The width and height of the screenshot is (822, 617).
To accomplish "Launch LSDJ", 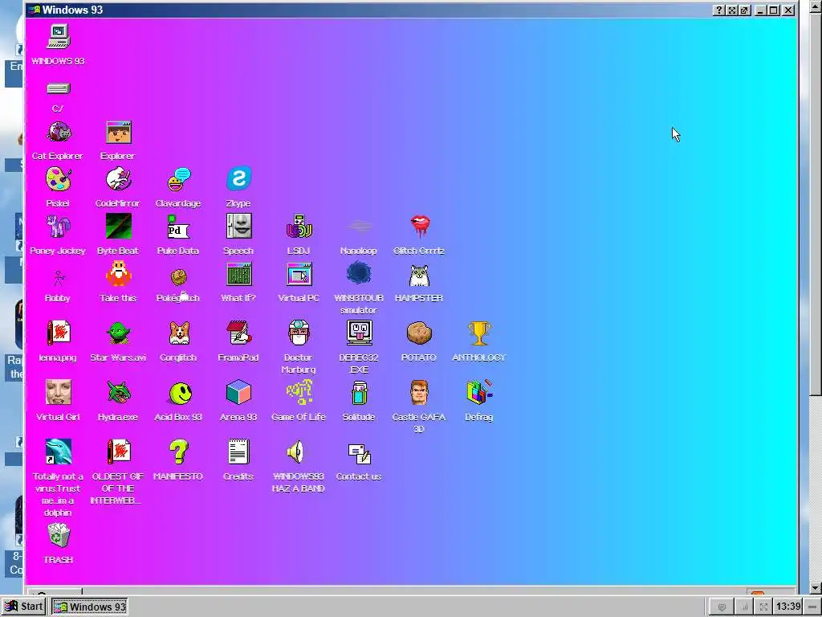I will (299, 226).
